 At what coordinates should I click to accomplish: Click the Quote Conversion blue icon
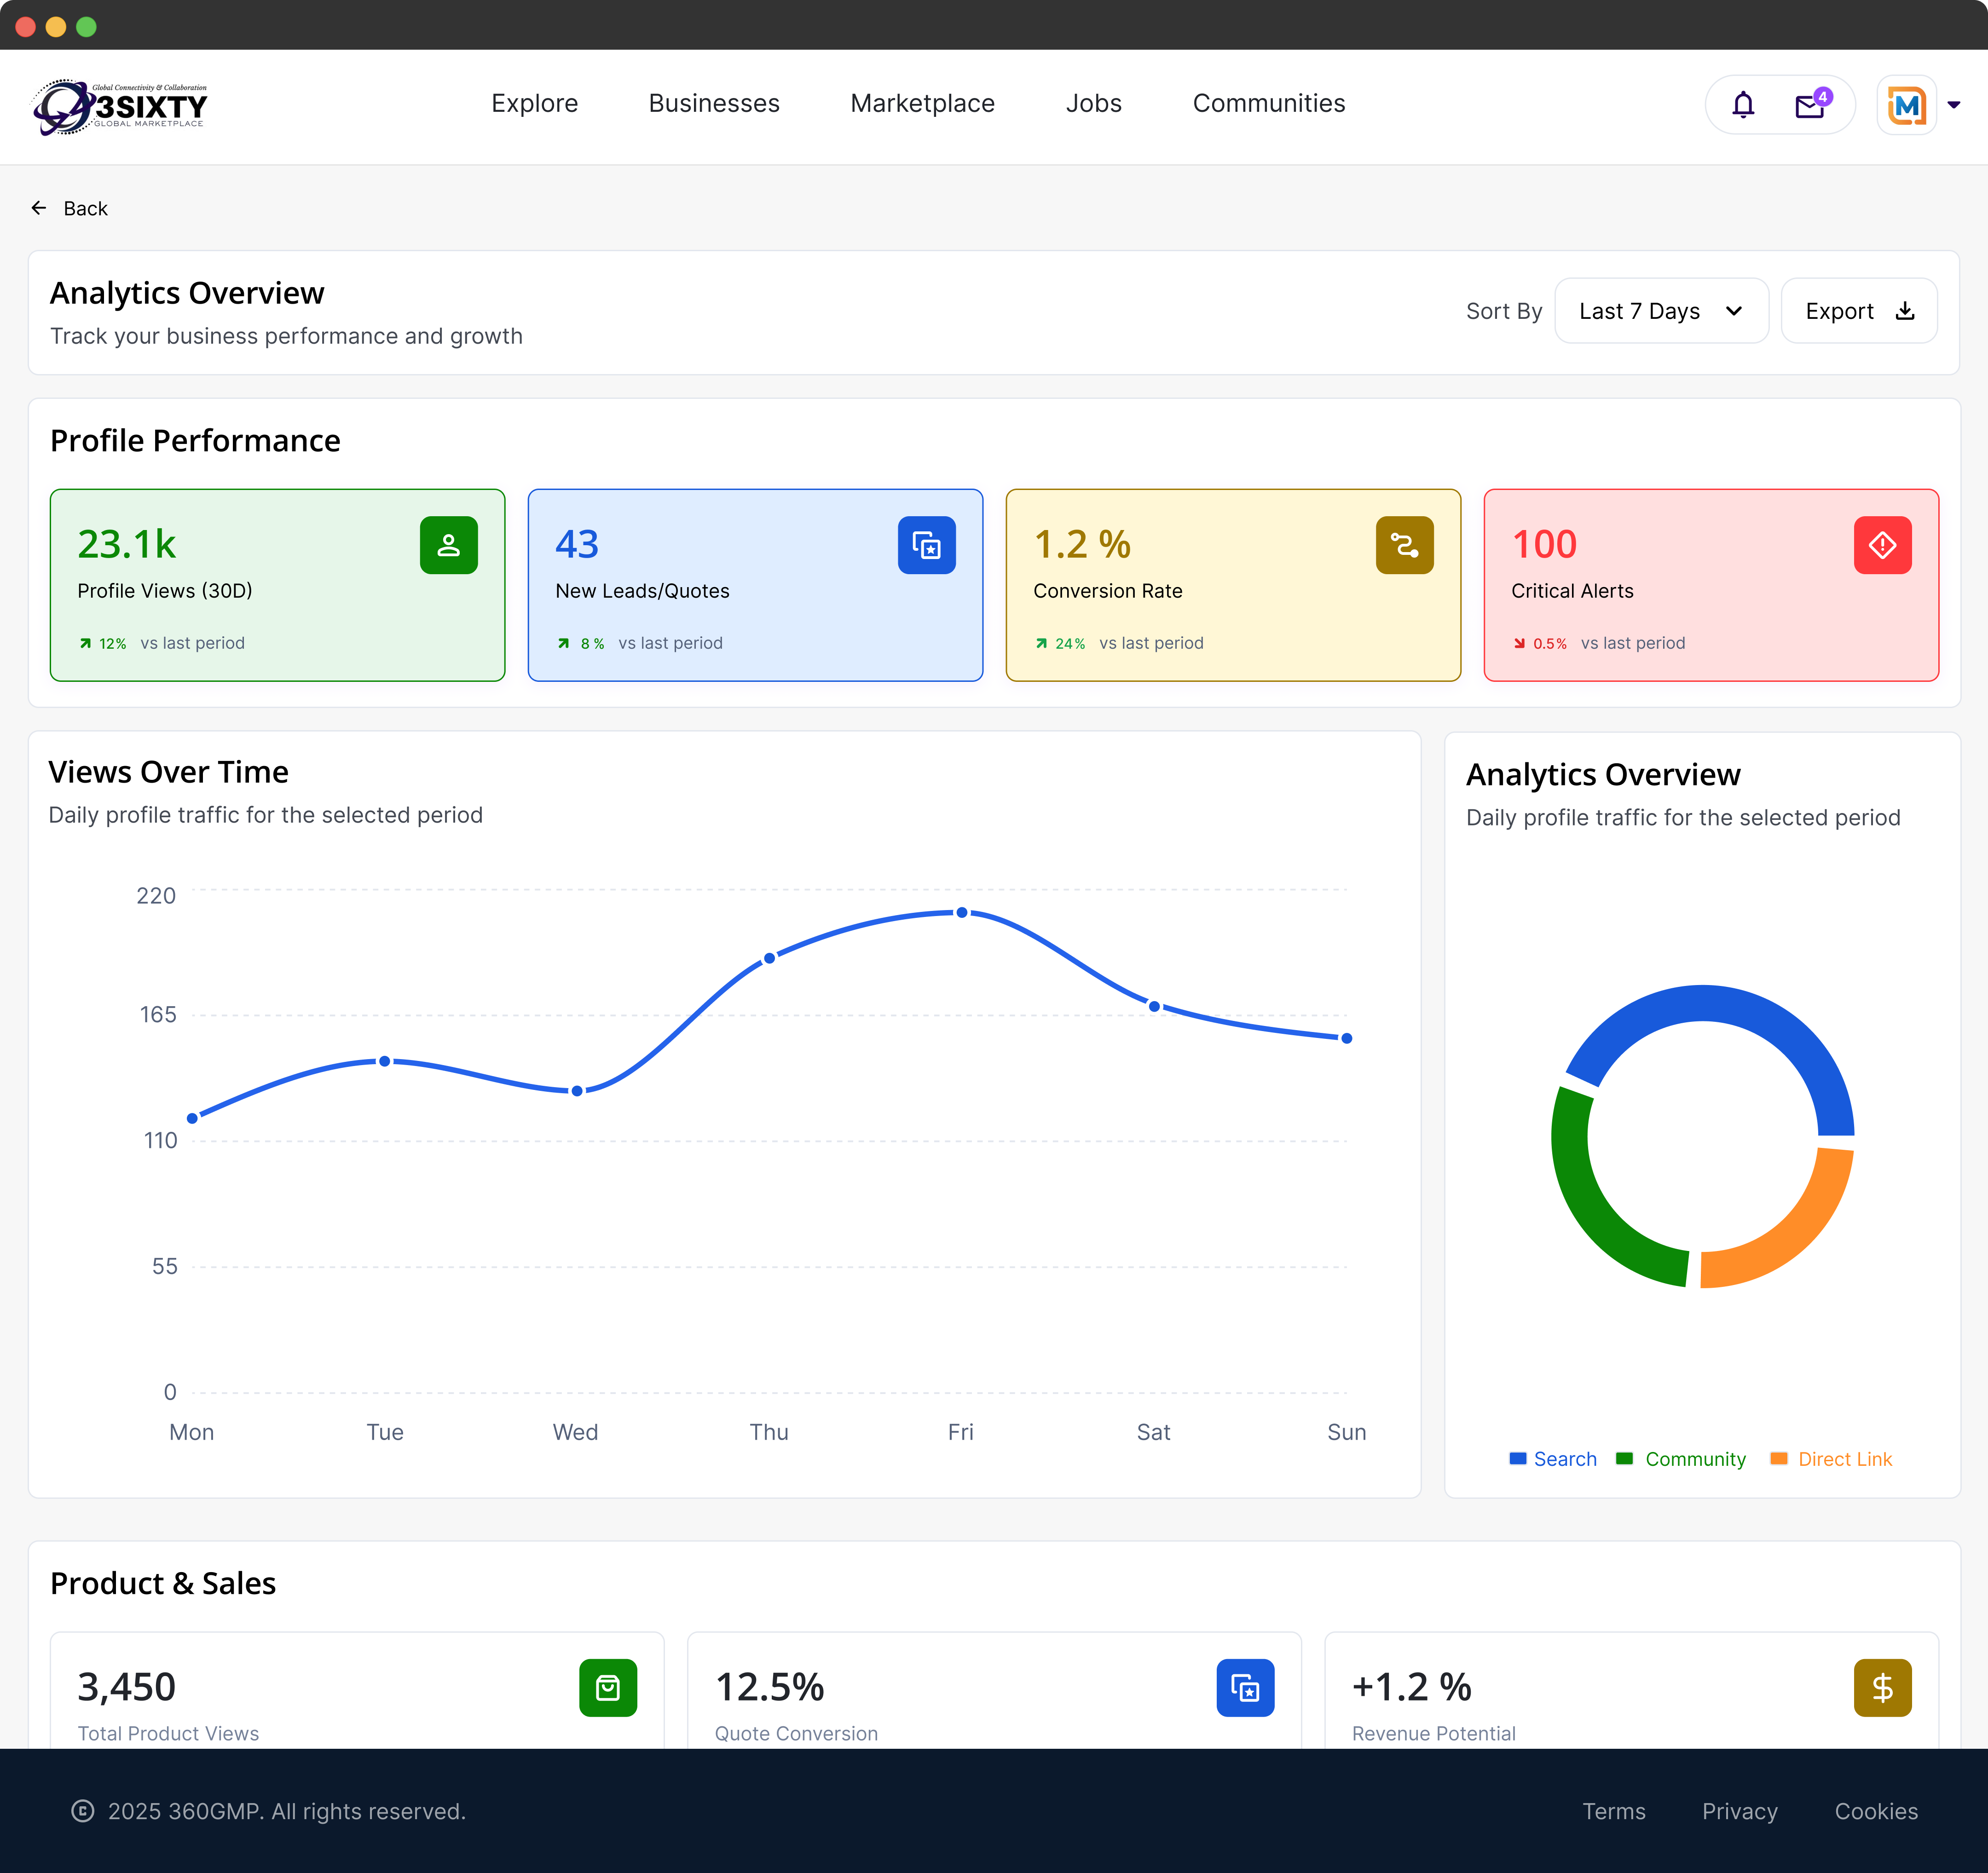1246,1688
